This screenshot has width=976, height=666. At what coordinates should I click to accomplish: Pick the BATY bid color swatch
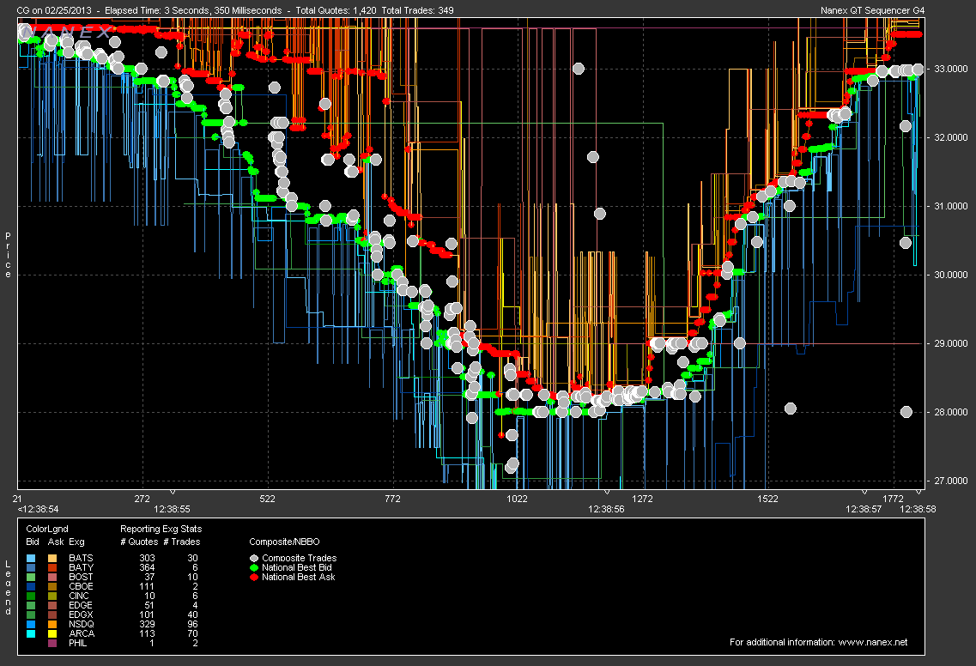point(32,567)
